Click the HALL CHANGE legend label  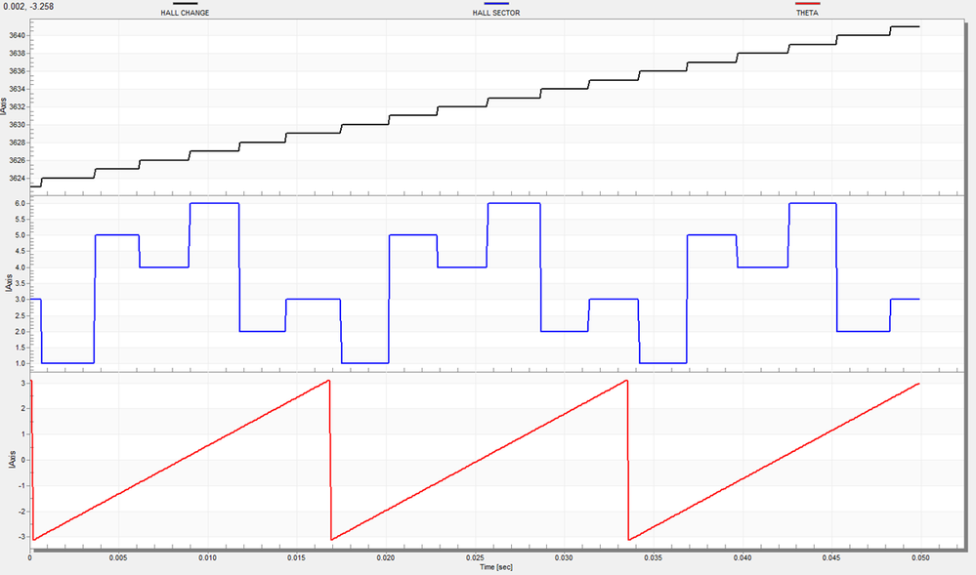tap(185, 13)
